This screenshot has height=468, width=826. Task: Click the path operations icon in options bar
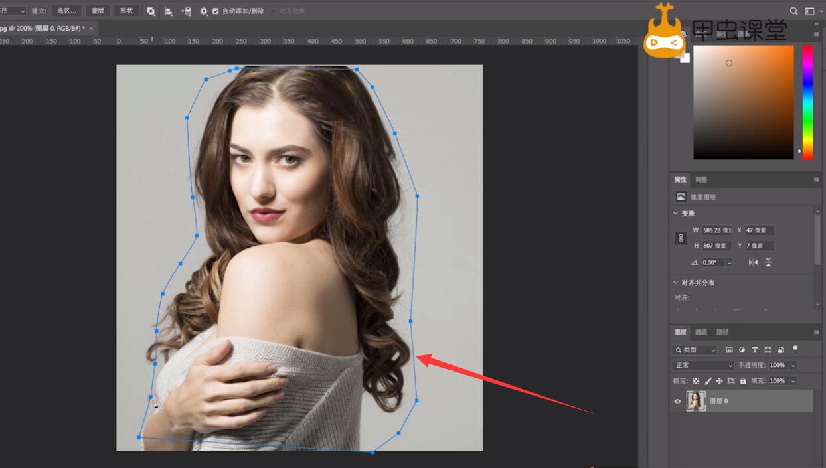(x=151, y=11)
